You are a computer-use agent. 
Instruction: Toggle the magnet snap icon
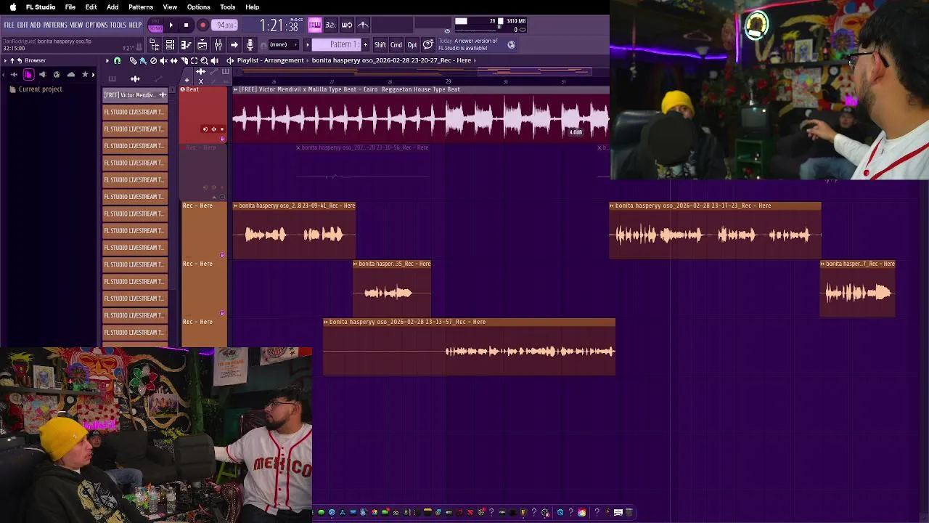click(117, 61)
